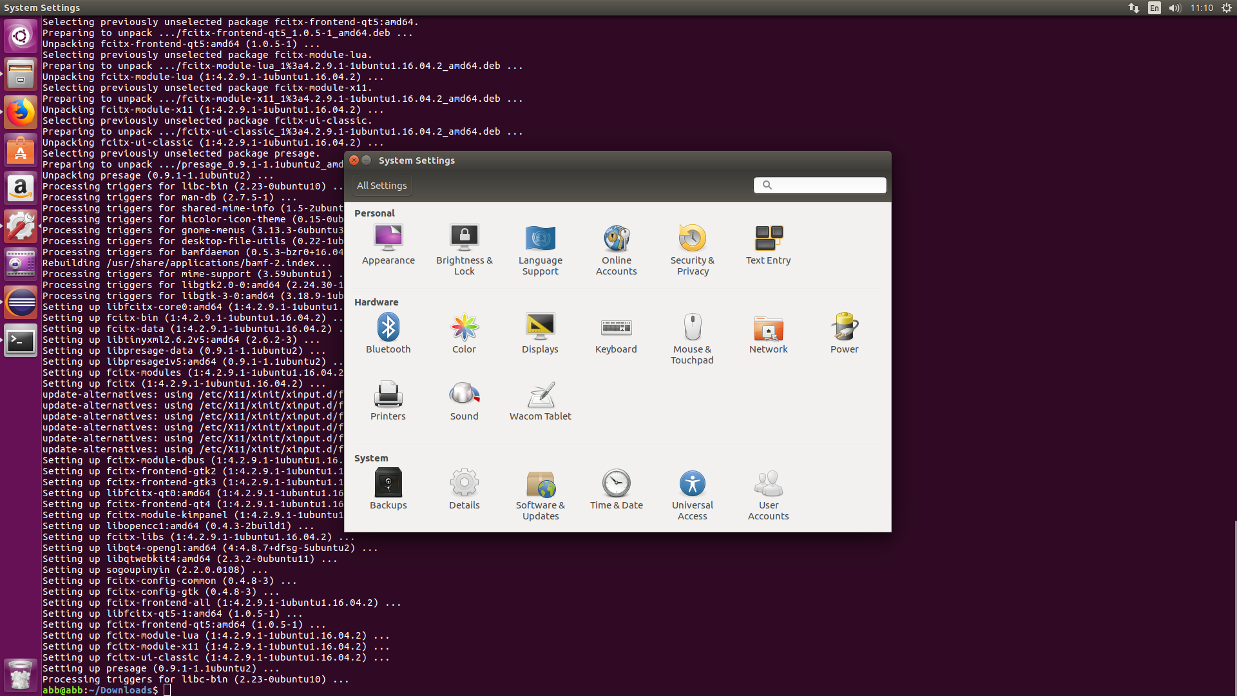This screenshot has height=696, width=1237.
Task: Open Language Support settings
Action: pyautogui.click(x=540, y=245)
